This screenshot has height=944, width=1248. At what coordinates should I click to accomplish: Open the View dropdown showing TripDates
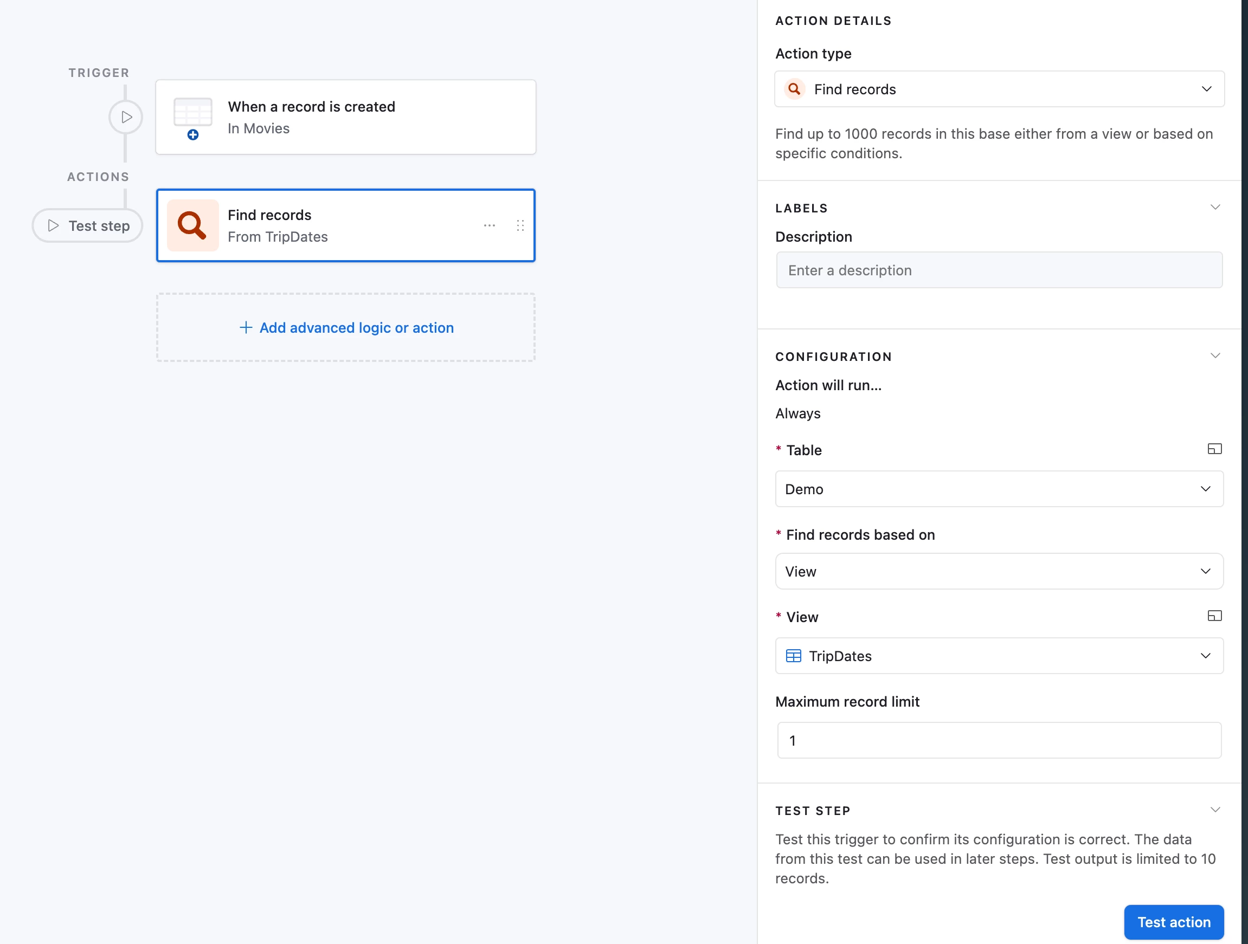coord(999,656)
